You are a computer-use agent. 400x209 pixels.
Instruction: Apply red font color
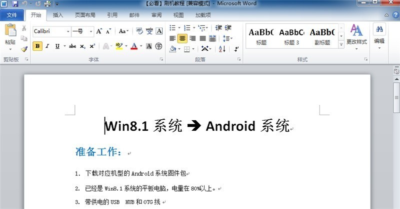134,46
